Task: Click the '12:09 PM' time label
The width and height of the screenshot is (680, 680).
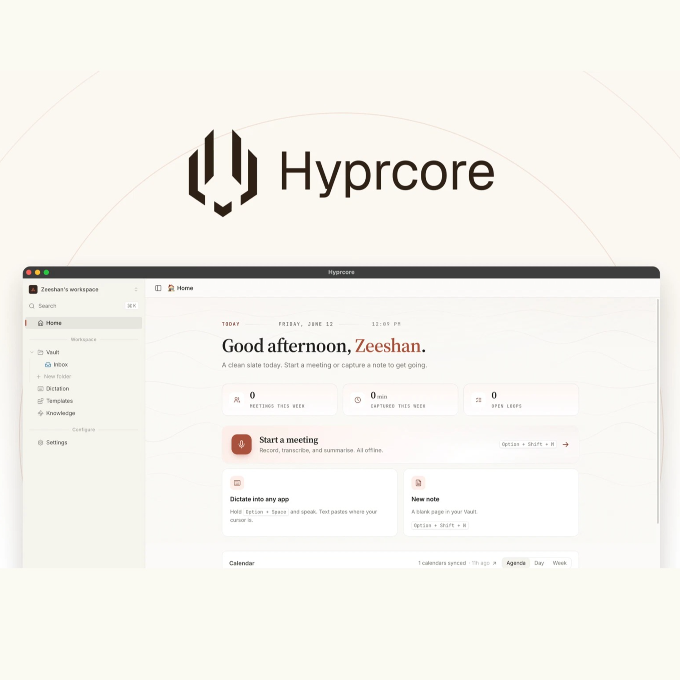Action: point(386,324)
